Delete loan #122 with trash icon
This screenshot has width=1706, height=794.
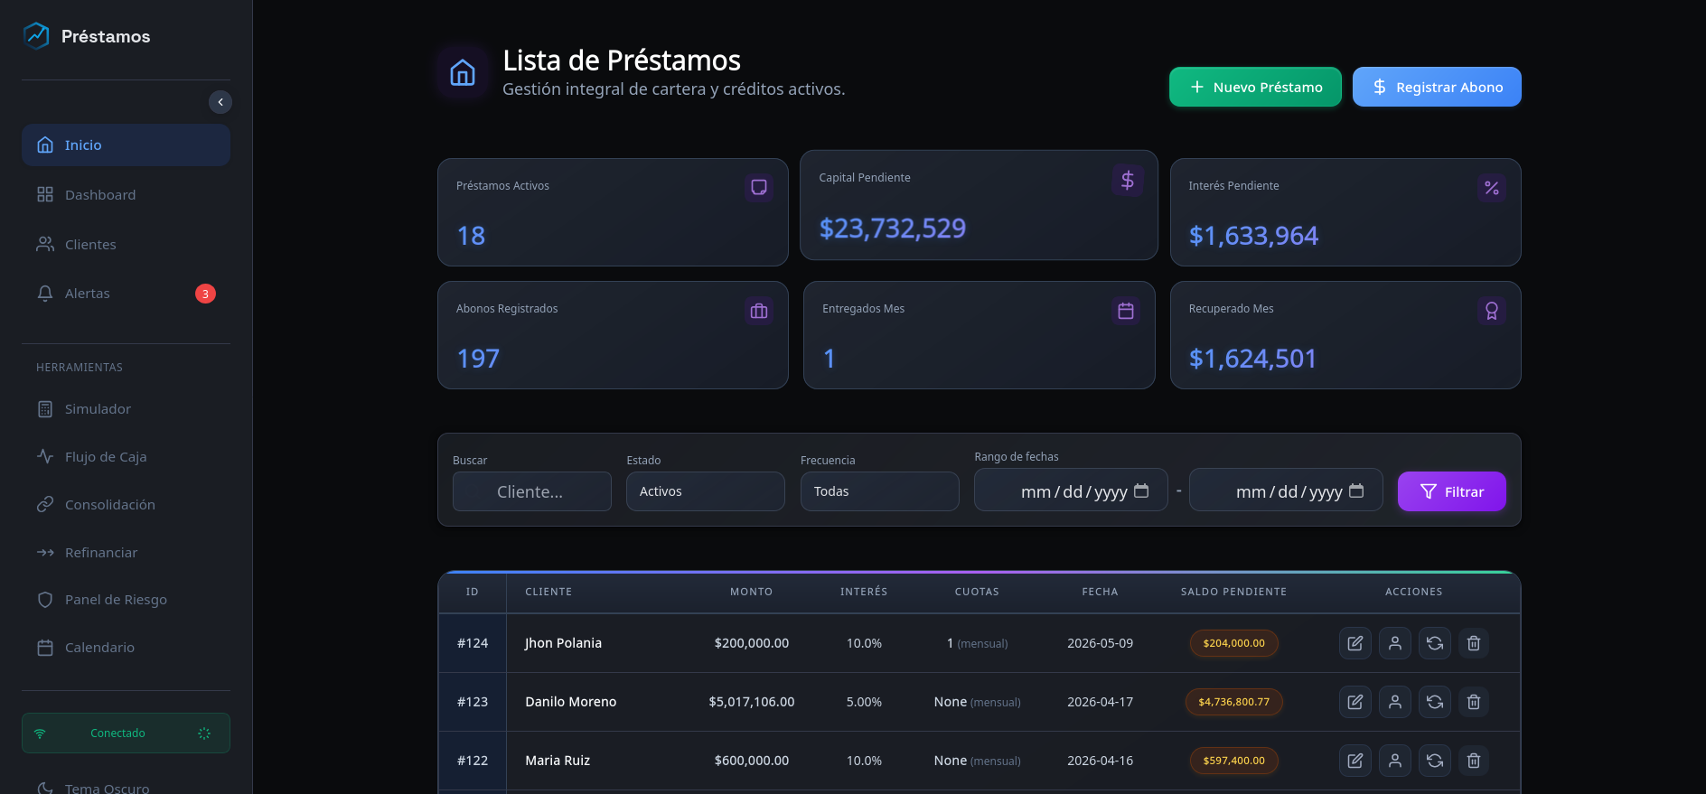1474,761
